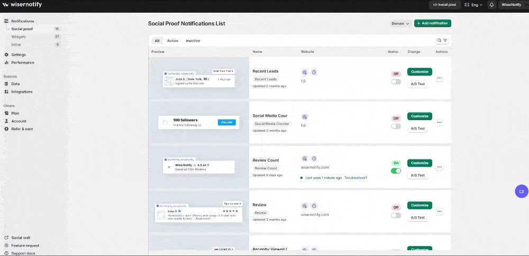This screenshot has width=529, height=256.
Task: Click the 100 followers preview thumbnail
Action: point(199,122)
